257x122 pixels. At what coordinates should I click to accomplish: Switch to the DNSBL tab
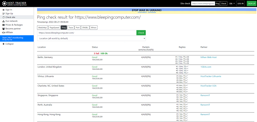pyautogui.click(x=85, y=27)
